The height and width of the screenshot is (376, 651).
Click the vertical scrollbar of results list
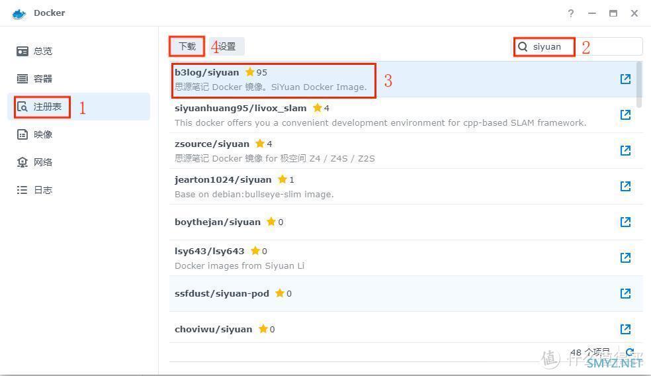pos(639,85)
